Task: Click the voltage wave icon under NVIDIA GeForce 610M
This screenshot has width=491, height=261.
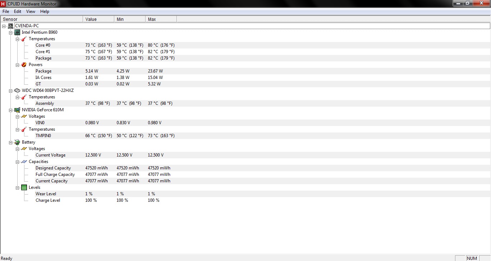Action: [x=24, y=116]
